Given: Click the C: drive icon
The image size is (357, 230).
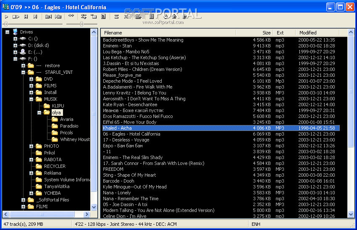Looking at the screenshot, I should coord(23,39).
